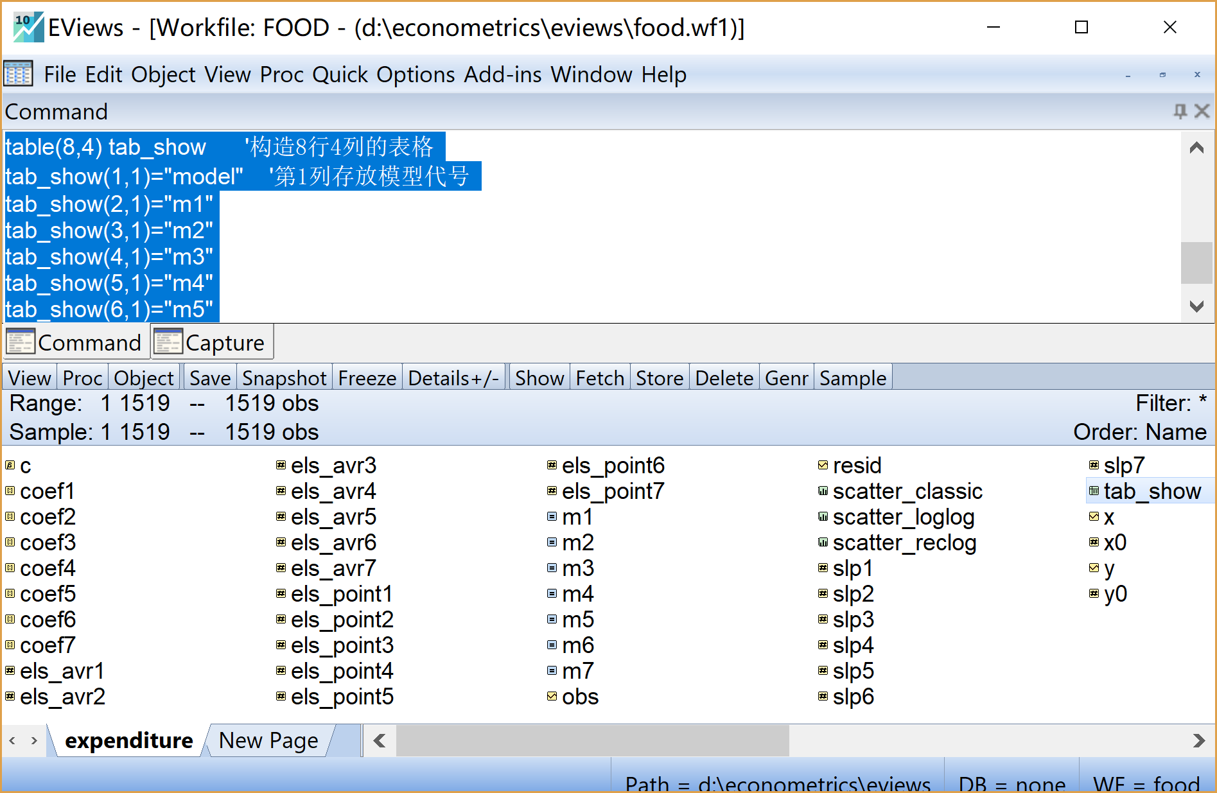Click the horizontal scrollbar thumb at bottom
Image resolution: width=1217 pixels, height=793 pixels.
(x=592, y=740)
